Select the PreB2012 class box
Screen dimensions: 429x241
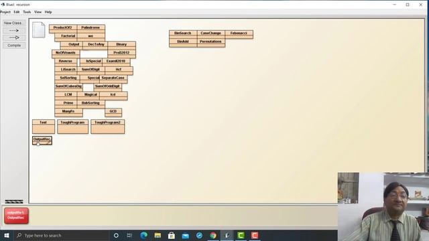pyautogui.click(x=122, y=54)
